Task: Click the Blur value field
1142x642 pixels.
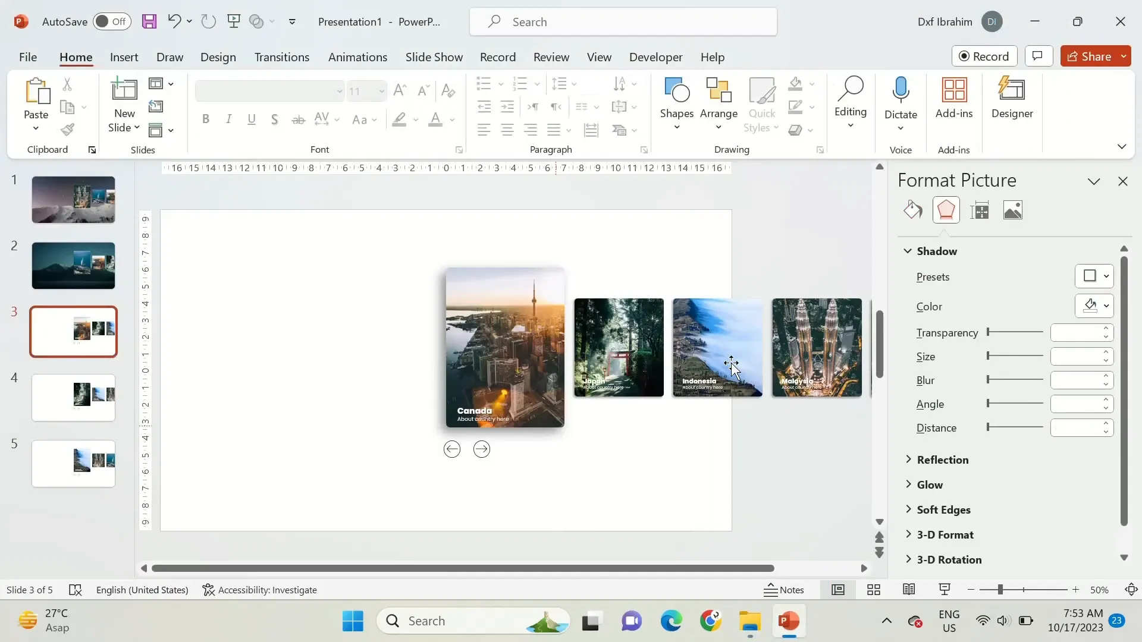Action: click(1075, 380)
